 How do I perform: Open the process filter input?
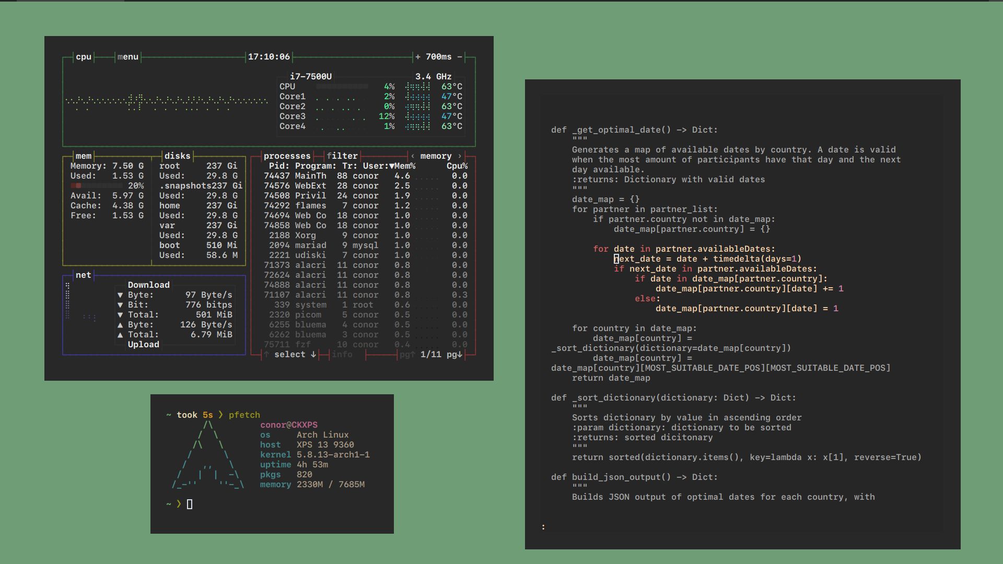(x=342, y=156)
